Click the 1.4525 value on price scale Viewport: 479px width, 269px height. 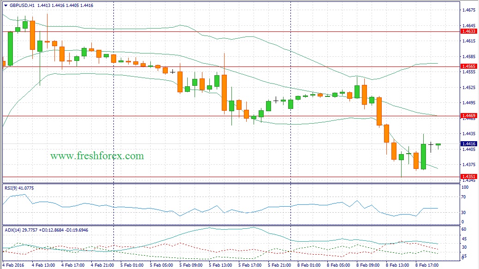coord(468,87)
